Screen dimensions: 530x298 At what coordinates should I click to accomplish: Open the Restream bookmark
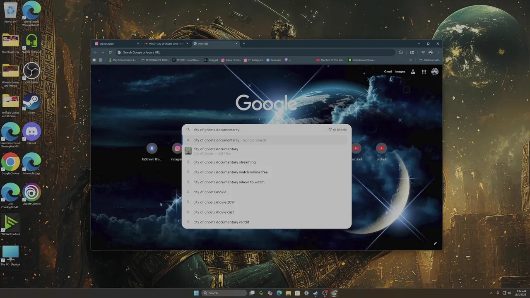click(273, 60)
